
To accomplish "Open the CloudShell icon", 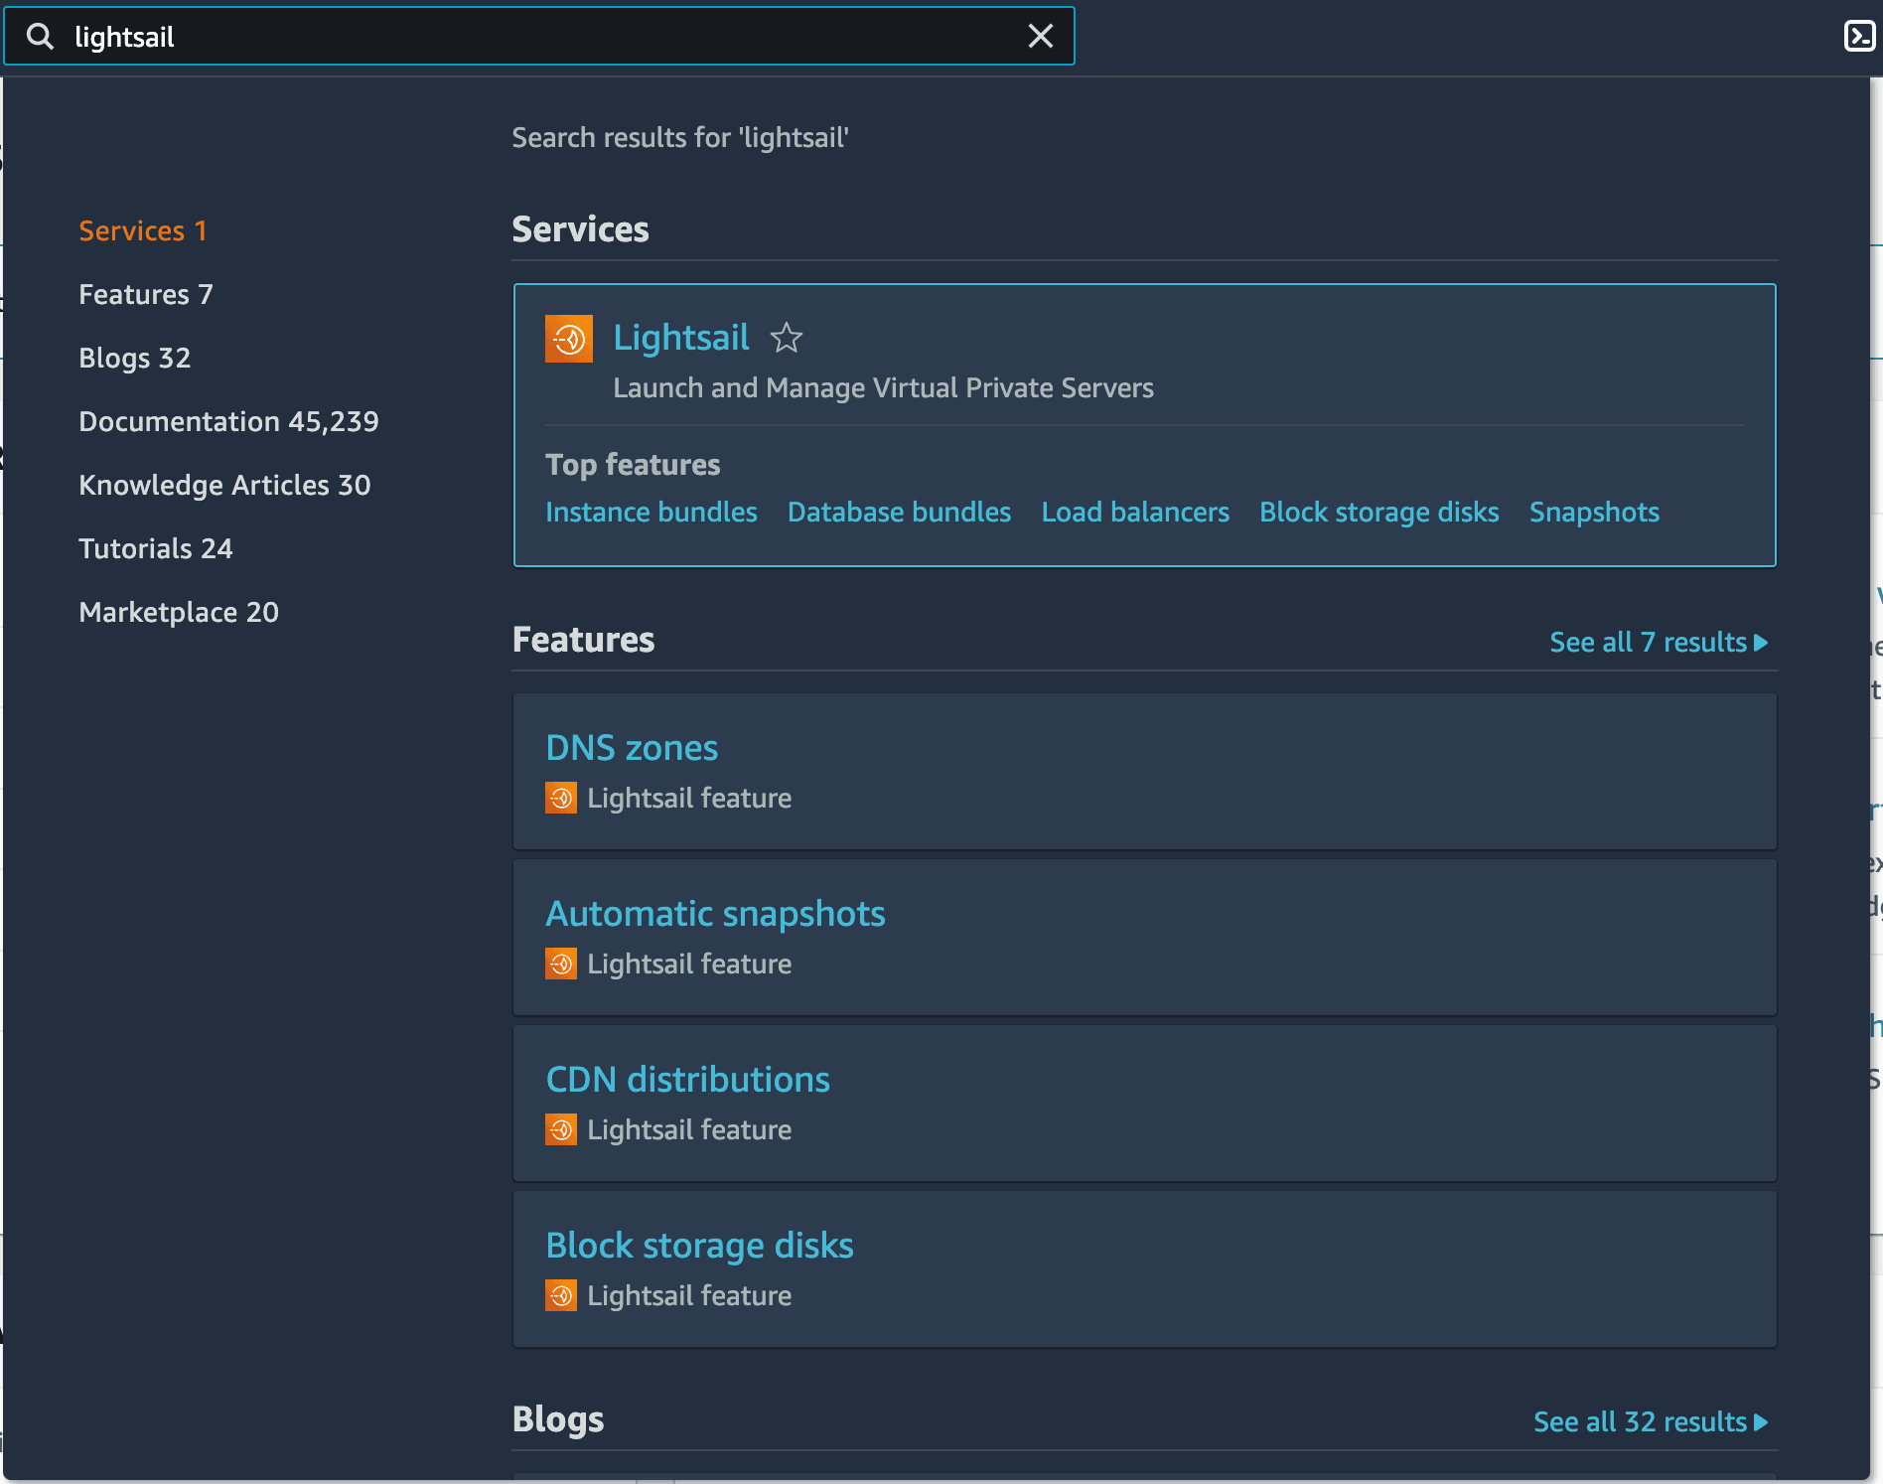I will point(1859,36).
